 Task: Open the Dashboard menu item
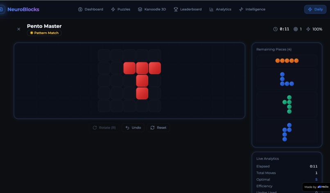click(91, 9)
